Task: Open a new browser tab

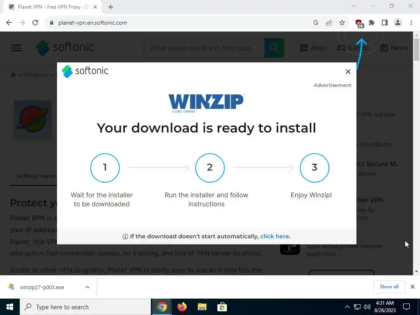Action: pyautogui.click(x=111, y=7)
